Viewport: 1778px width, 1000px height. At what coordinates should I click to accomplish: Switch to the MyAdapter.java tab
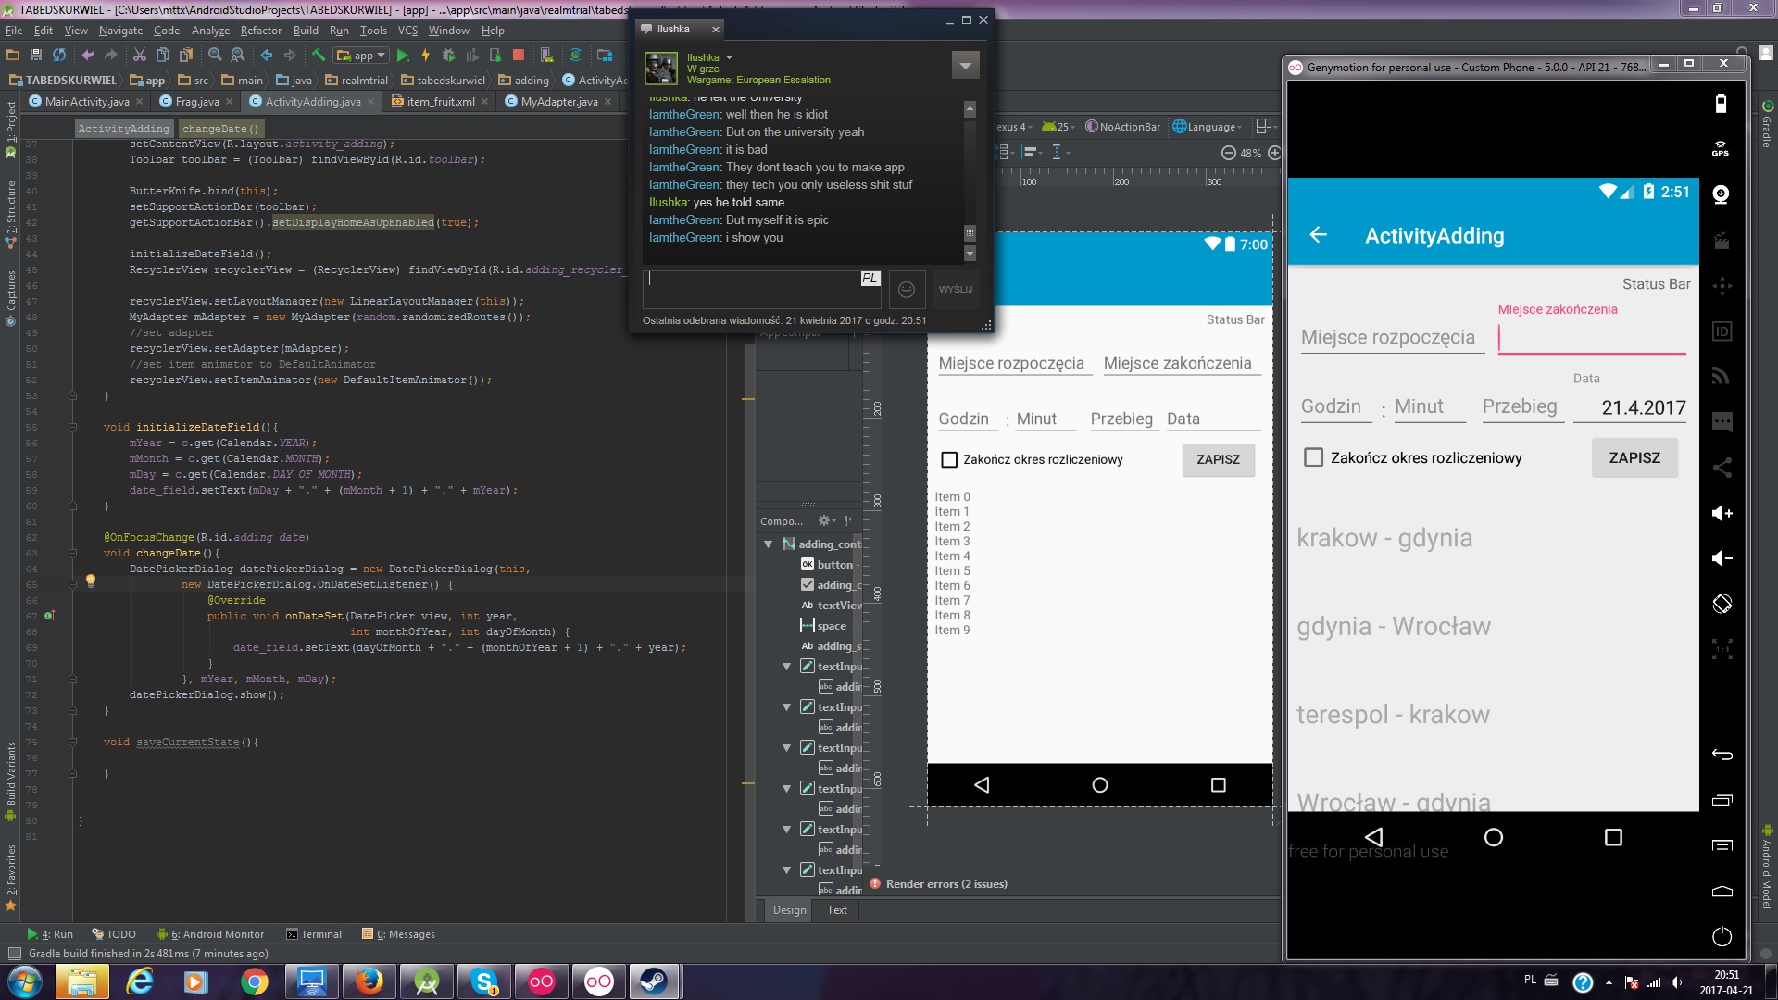pyautogui.click(x=558, y=102)
